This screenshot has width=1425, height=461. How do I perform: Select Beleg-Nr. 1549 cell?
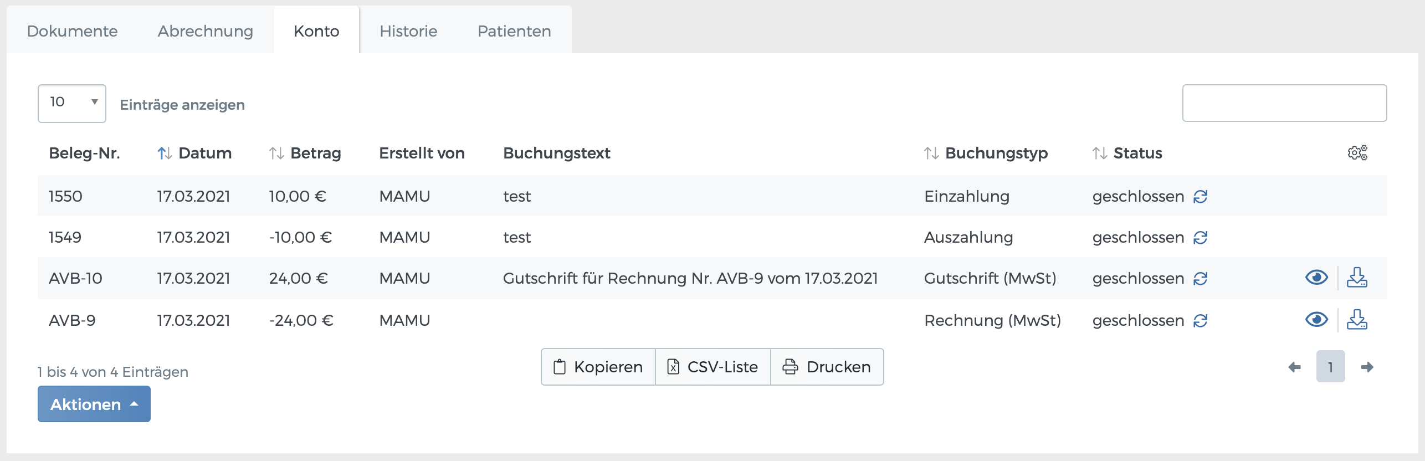65,237
